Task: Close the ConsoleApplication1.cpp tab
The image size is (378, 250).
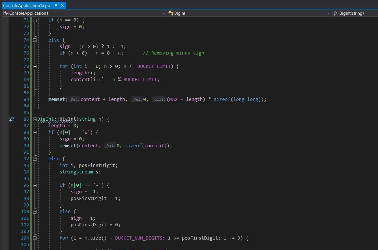Action: point(62,5)
